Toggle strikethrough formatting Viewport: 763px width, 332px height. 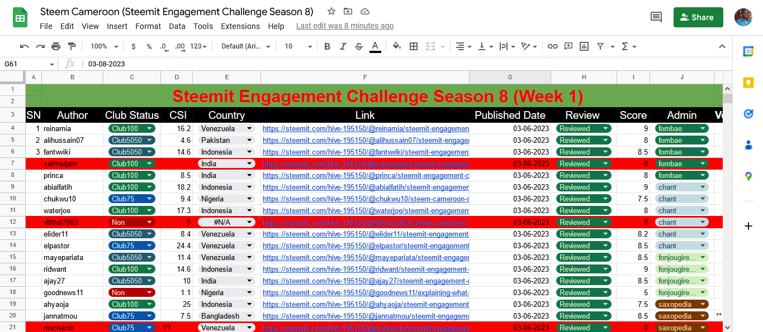click(359, 46)
